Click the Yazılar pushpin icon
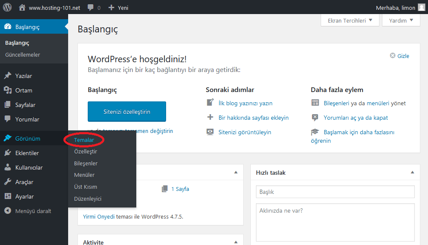The width and height of the screenshot is (428, 245). pos(8,76)
